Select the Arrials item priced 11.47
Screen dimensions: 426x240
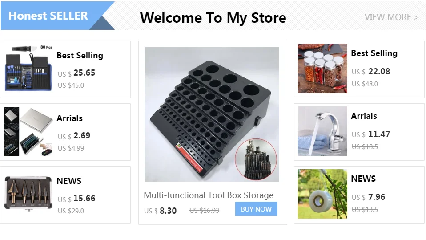359,132
